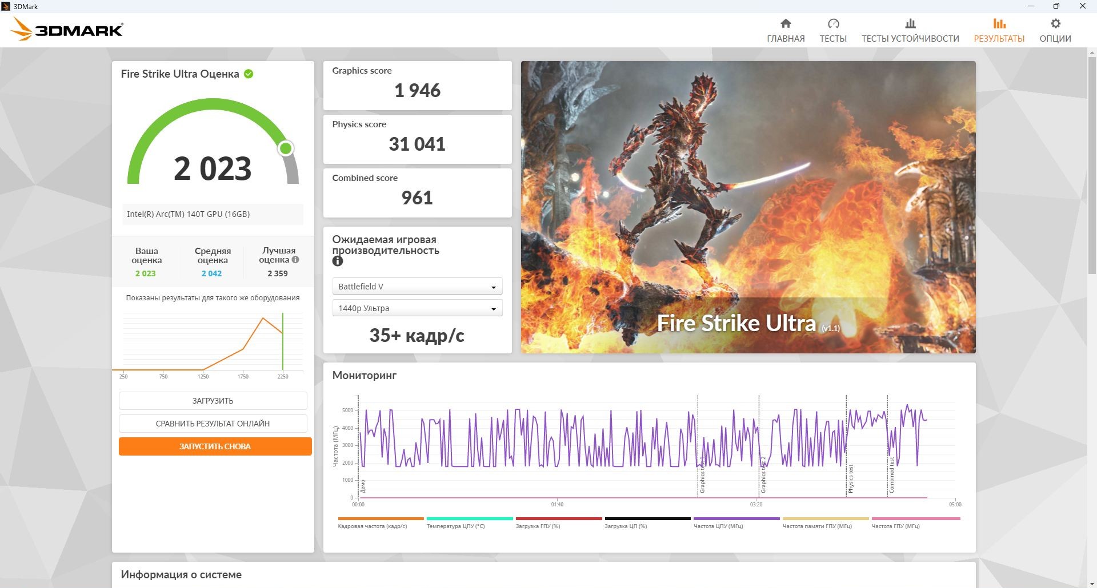Image resolution: width=1097 pixels, height=588 pixels.
Task: Click the ЗАГРУЗИТЬ button
Action: click(213, 401)
